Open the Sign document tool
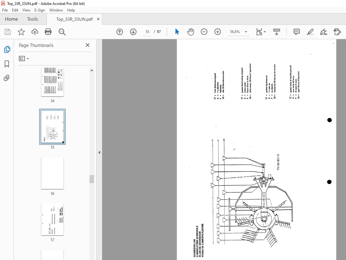The height and width of the screenshot is (260, 346). (x=323, y=32)
